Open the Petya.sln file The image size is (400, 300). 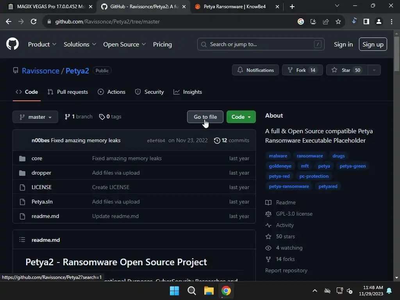pyautogui.click(x=42, y=202)
